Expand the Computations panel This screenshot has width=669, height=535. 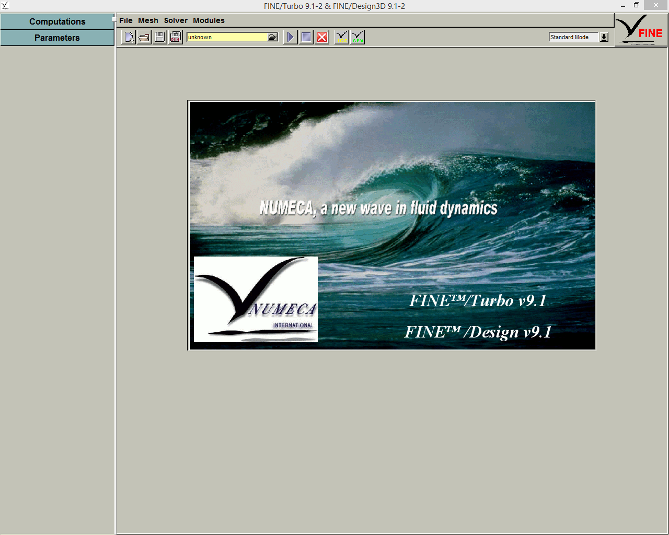point(57,21)
